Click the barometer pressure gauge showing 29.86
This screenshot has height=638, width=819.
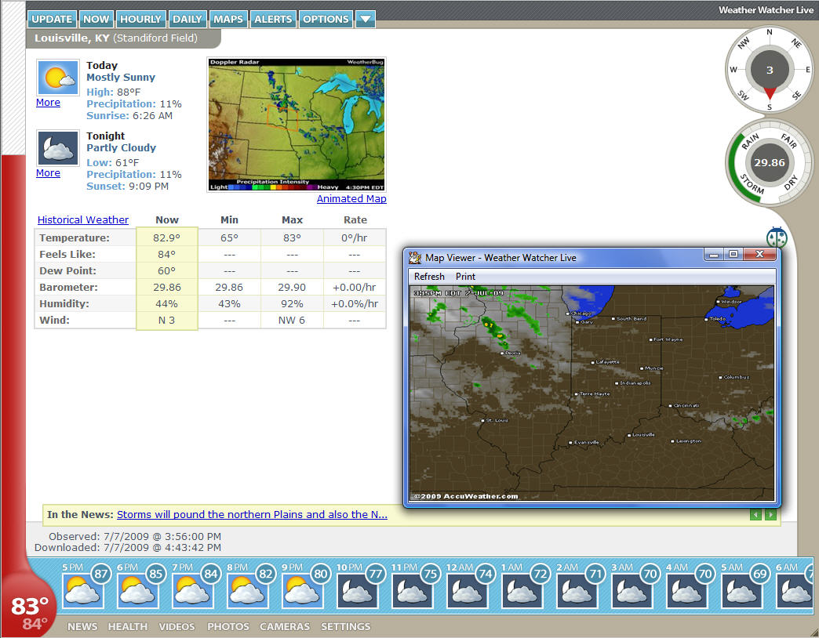tap(769, 163)
